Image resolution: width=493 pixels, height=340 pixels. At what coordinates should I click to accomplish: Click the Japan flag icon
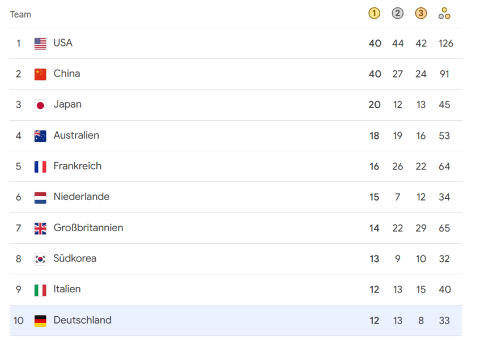40,105
